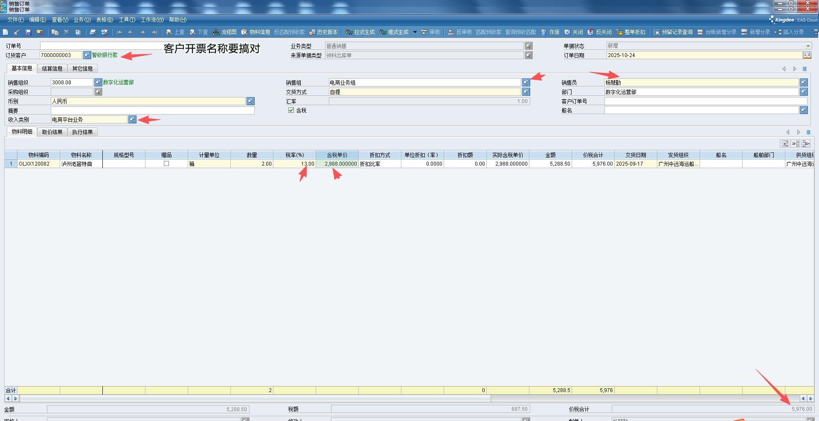Switch to the 取价结果 tab

point(52,132)
